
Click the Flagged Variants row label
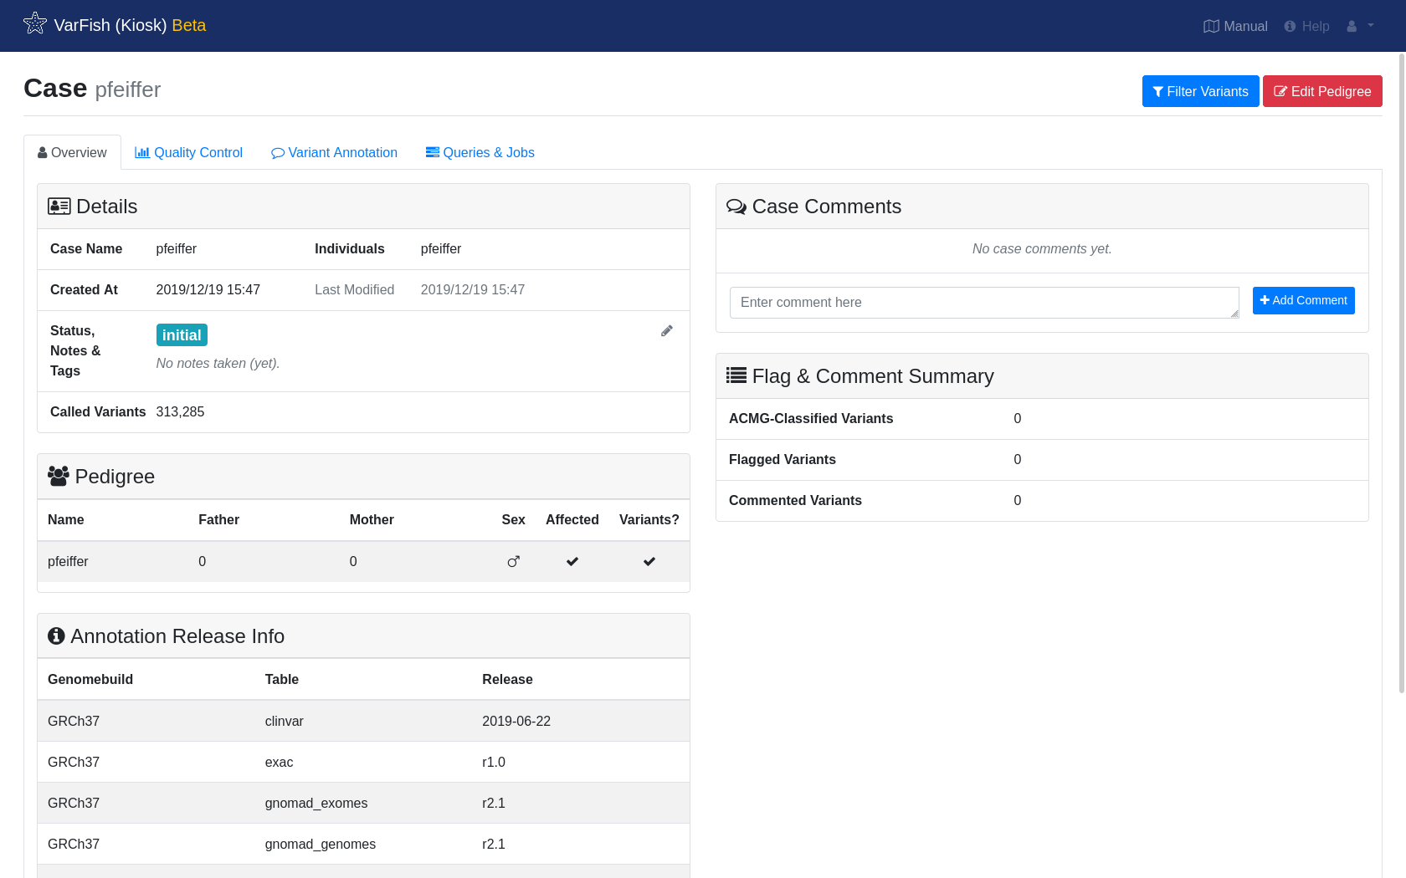783,459
